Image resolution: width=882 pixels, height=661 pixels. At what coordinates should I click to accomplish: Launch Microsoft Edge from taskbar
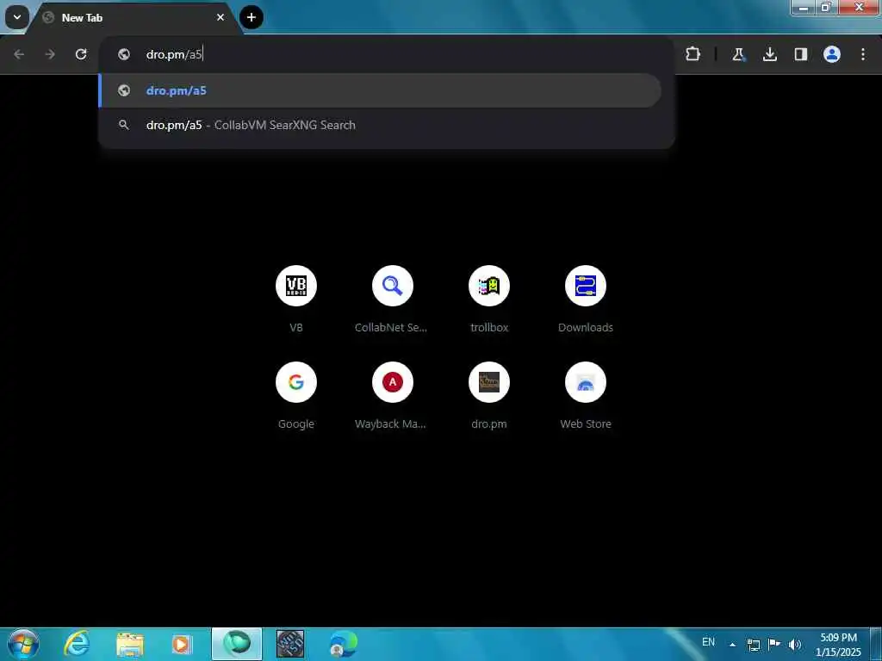(x=343, y=644)
